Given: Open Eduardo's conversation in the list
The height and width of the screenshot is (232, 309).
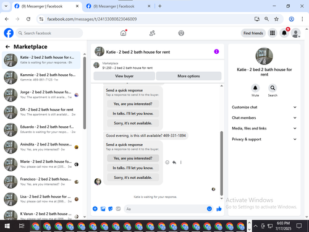Looking at the screenshot, I should coord(41,129).
